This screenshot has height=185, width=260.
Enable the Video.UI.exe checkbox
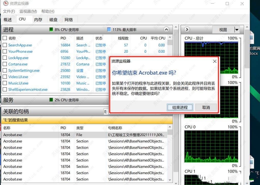pos(5,77)
